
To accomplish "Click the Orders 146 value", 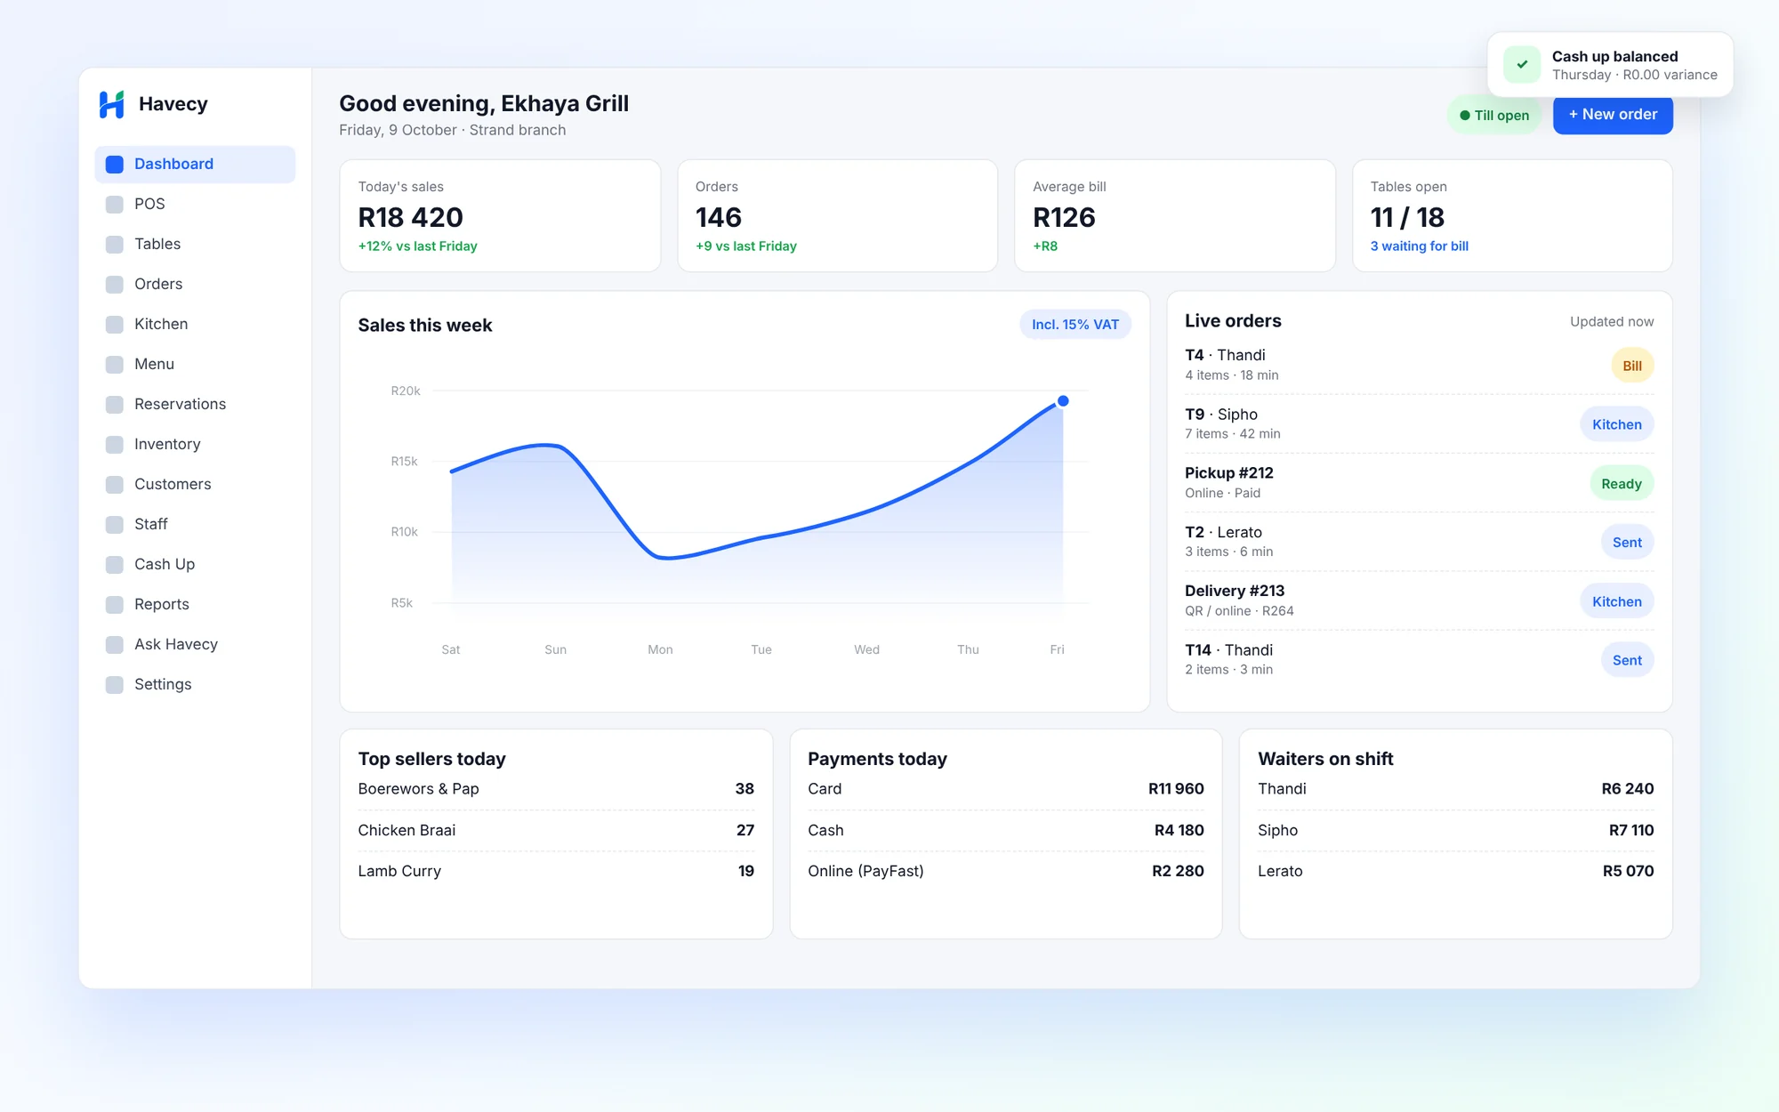I will tap(719, 217).
